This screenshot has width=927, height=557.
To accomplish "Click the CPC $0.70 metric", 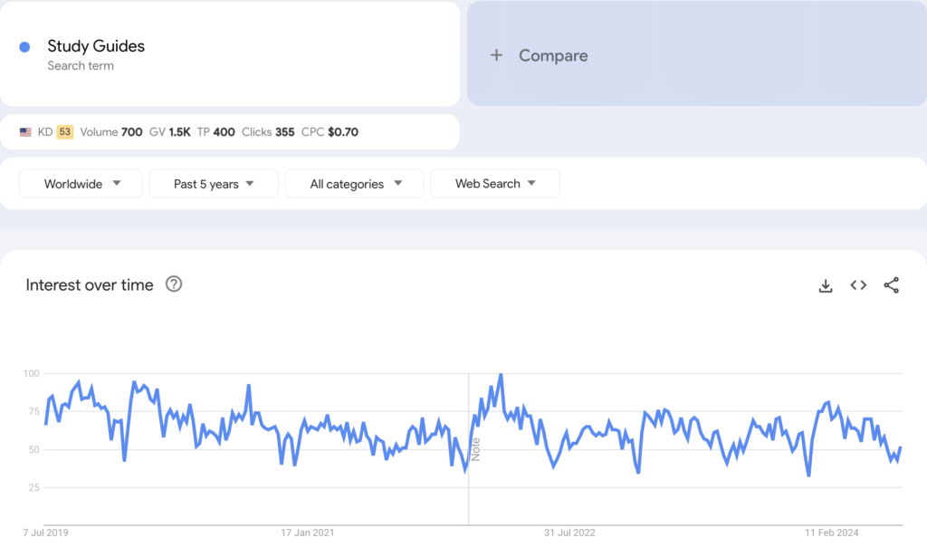I will (330, 132).
